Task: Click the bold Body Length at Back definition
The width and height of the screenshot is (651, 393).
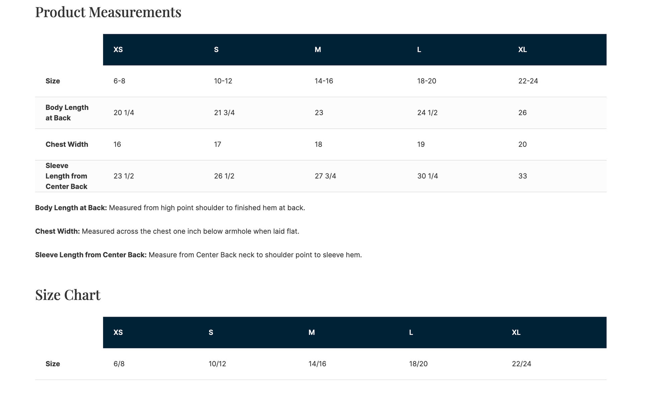Action: (x=71, y=208)
